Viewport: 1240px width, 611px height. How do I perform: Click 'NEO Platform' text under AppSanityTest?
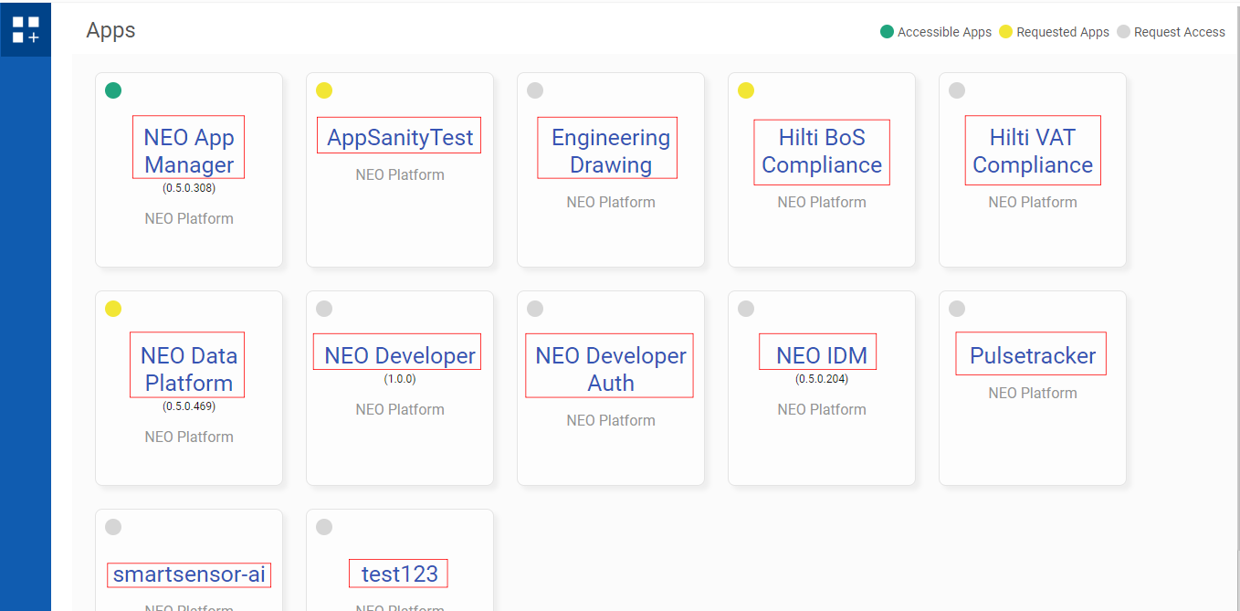(400, 174)
